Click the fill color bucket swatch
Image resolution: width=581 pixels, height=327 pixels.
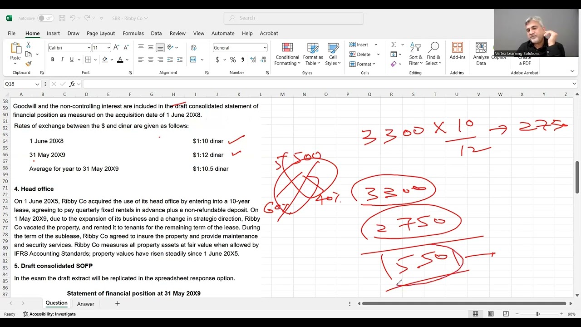[105, 59]
